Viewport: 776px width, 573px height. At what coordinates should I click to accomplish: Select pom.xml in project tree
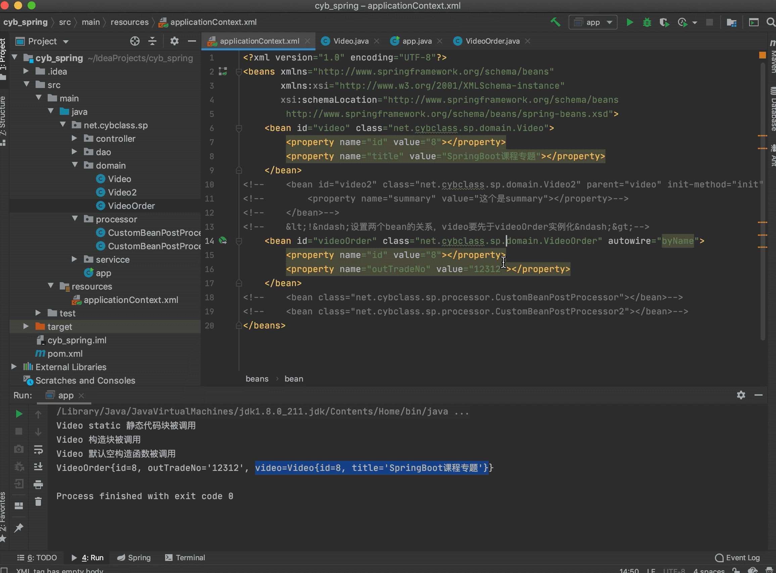point(65,353)
